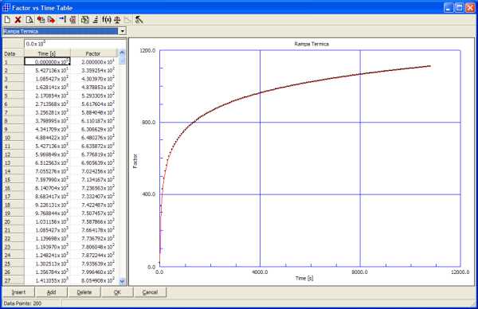
Task: Select the Factor column header
Action: pyautogui.click(x=94, y=53)
